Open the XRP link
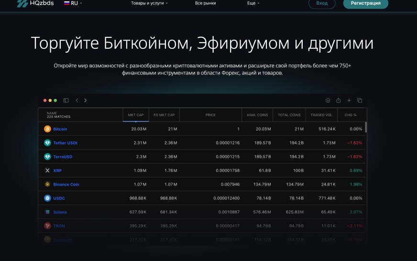This screenshot has height=261, width=417. (57, 170)
